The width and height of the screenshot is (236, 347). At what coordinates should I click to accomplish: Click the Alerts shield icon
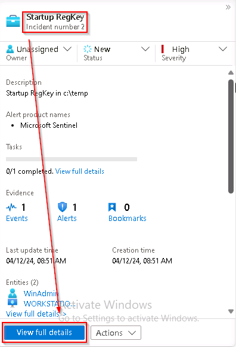point(62,207)
